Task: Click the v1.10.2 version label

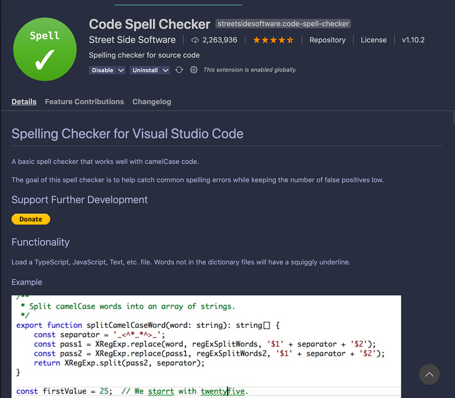Action: [413, 40]
